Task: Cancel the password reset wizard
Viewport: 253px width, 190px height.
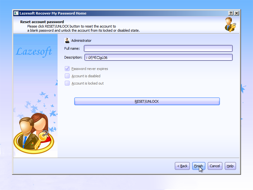Action: (x=215, y=166)
